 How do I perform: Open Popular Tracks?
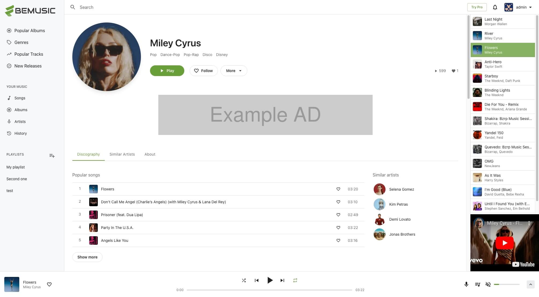(x=29, y=54)
